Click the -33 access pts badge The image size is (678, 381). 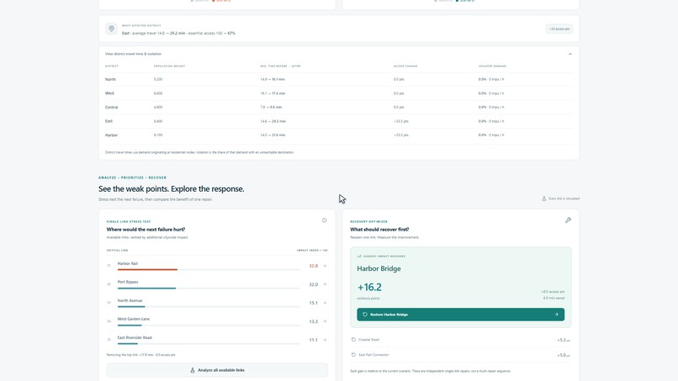[559, 29]
